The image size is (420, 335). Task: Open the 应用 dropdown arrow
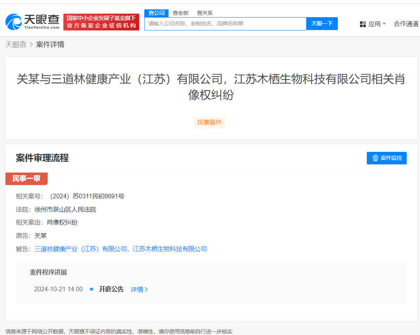[384, 24]
